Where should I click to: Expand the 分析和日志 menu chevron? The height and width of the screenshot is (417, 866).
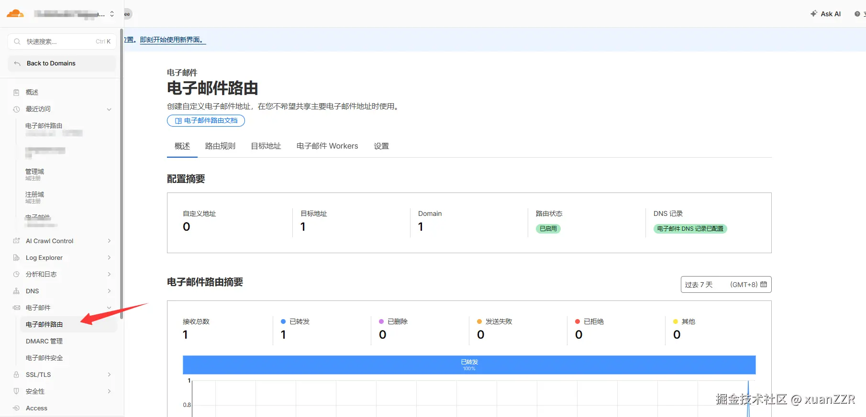click(109, 274)
